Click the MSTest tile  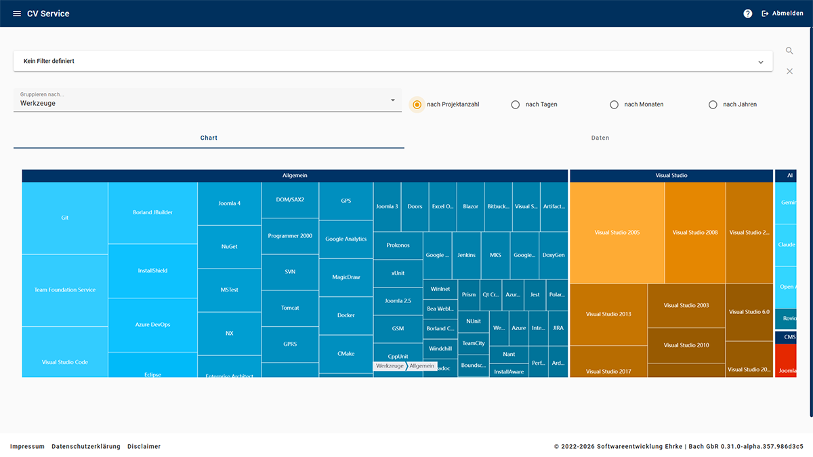pyautogui.click(x=229, y=290)
